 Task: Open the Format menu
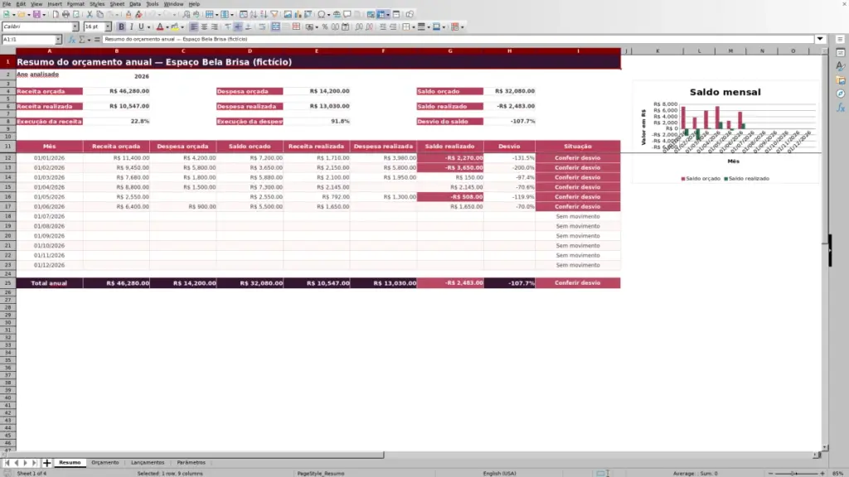[75, 4]
